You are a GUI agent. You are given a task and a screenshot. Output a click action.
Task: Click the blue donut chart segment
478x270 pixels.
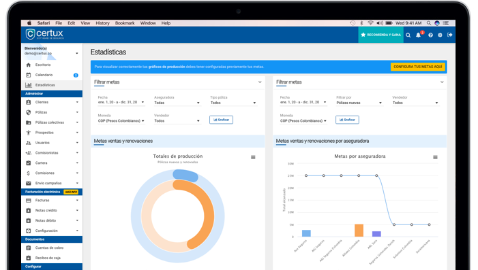pyautogui.click(x=185, y=175)
